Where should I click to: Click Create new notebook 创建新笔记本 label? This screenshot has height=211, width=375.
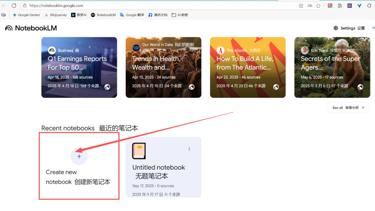[78, 177]
